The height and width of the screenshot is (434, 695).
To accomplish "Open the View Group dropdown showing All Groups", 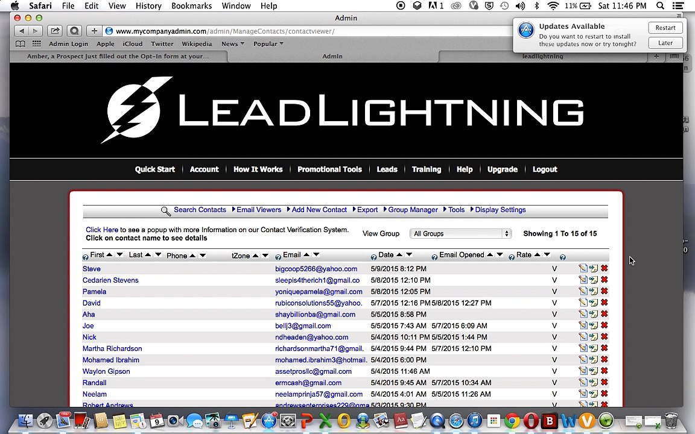I will [460, 233].
